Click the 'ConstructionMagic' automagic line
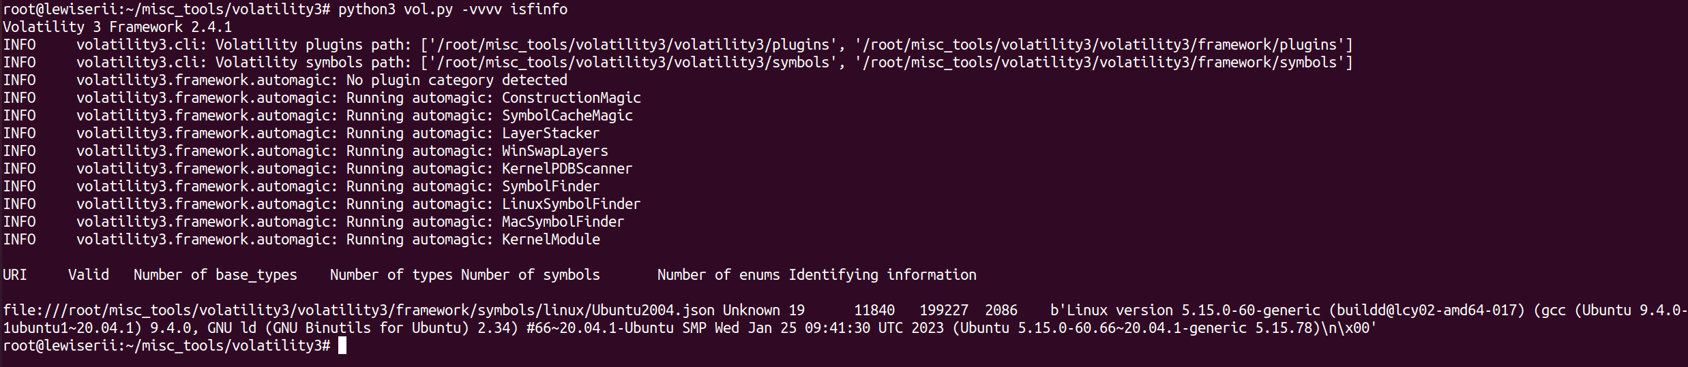The image size is (1688, 367). click(322, 98)
